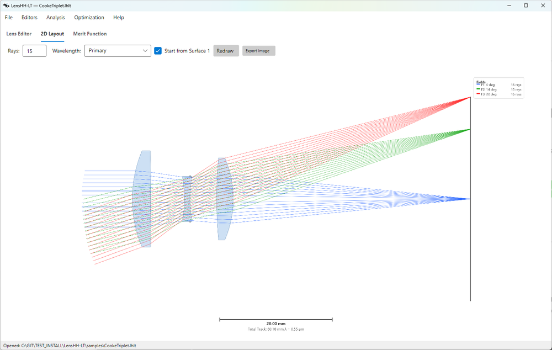Click the LensHH-LT app icon in the title bar

[6, 6]
